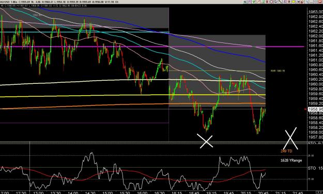Click the brown swirl toolbar icon
The height and width of the screenshot is (194, 323).
click(302, 2)
